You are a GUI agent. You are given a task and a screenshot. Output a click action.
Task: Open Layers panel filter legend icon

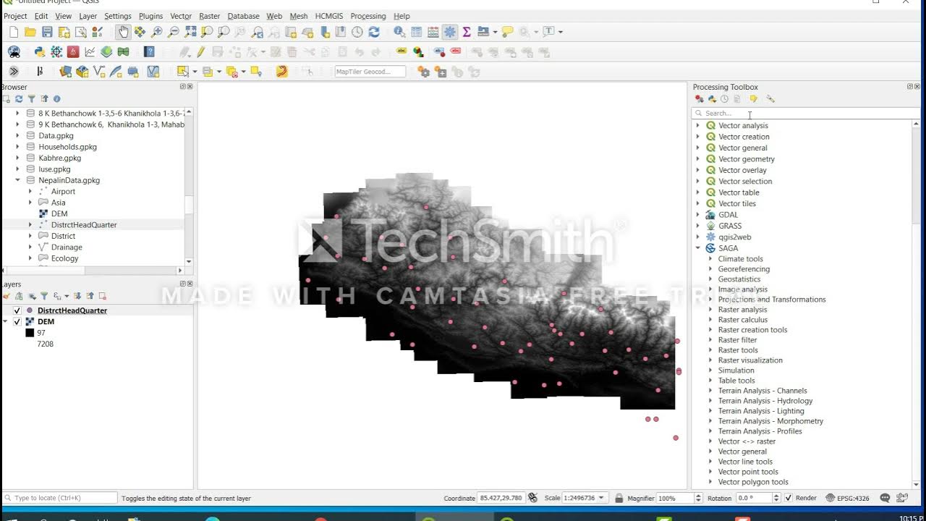tap(43, 296)
